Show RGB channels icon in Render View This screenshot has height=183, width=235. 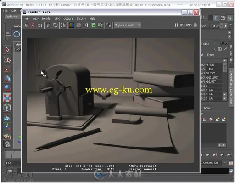point(72,25)
